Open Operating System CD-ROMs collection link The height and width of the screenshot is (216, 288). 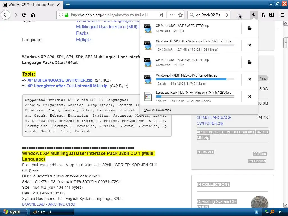(217, 204)
